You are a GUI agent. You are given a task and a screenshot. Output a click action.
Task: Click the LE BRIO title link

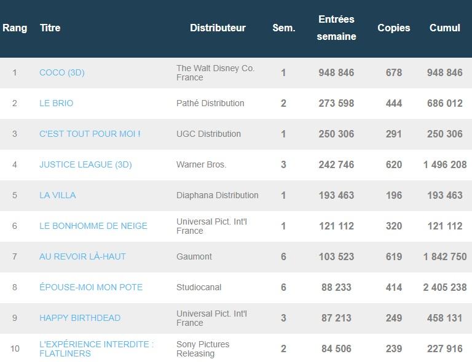(56, 103)
